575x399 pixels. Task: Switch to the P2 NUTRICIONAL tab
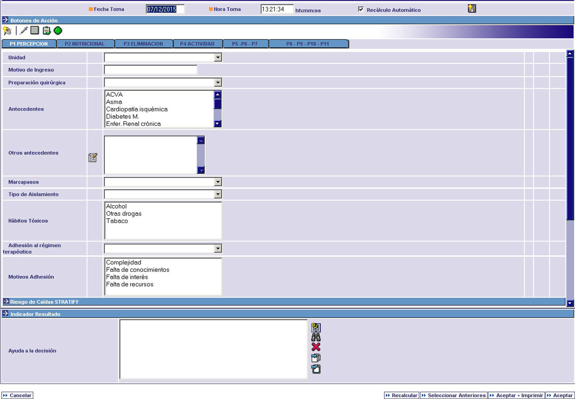point(85,44)
